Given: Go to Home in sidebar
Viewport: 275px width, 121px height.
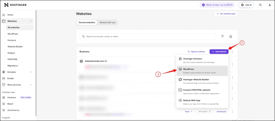Looking at the screenshot, I should (x=10, y=15).
